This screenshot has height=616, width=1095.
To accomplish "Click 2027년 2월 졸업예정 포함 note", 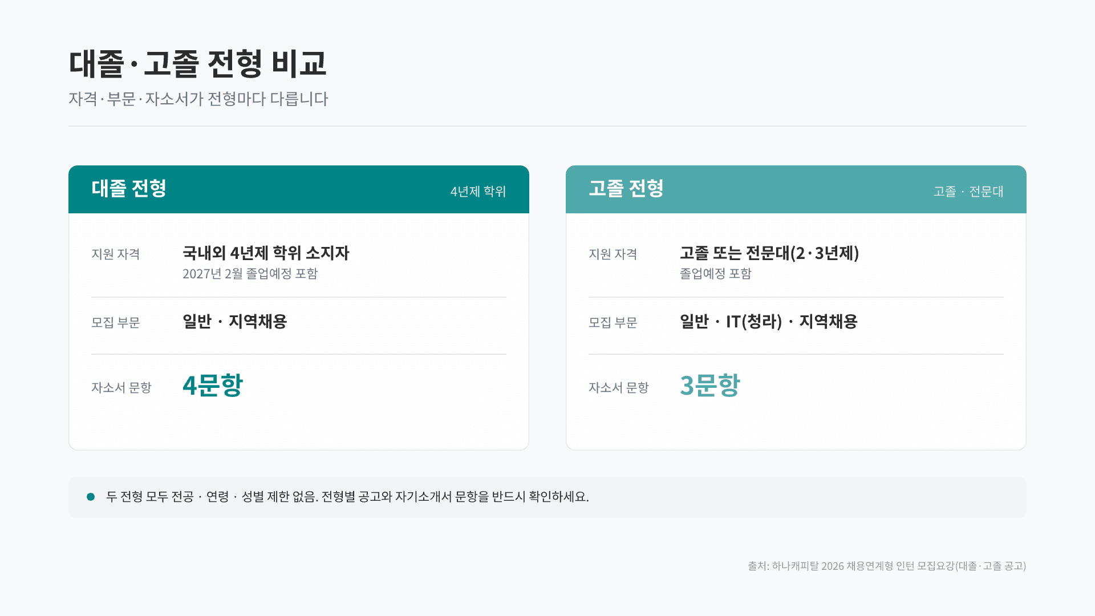I will (x=250, y=274).
